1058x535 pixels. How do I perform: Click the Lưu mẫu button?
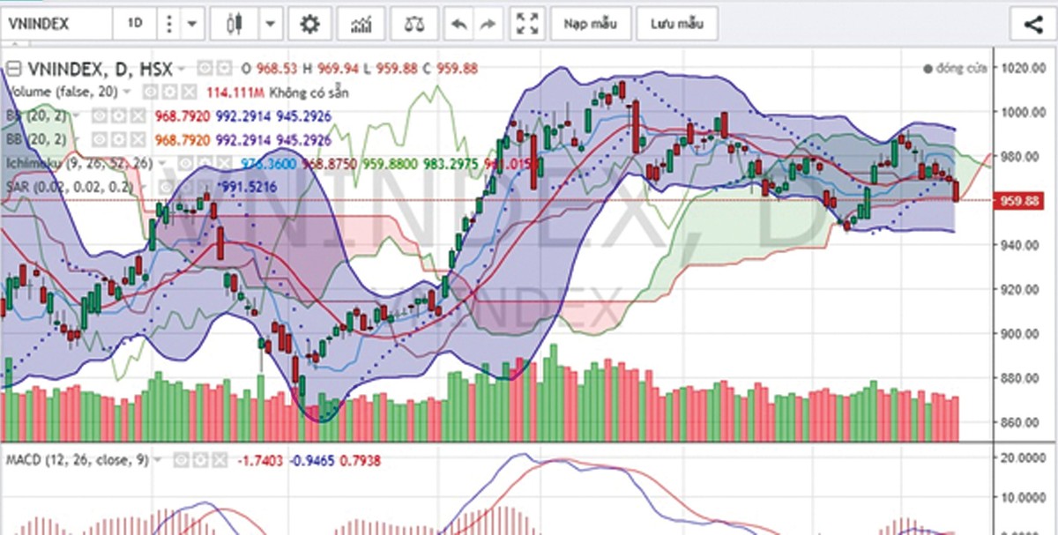click(x=677, y=24)
